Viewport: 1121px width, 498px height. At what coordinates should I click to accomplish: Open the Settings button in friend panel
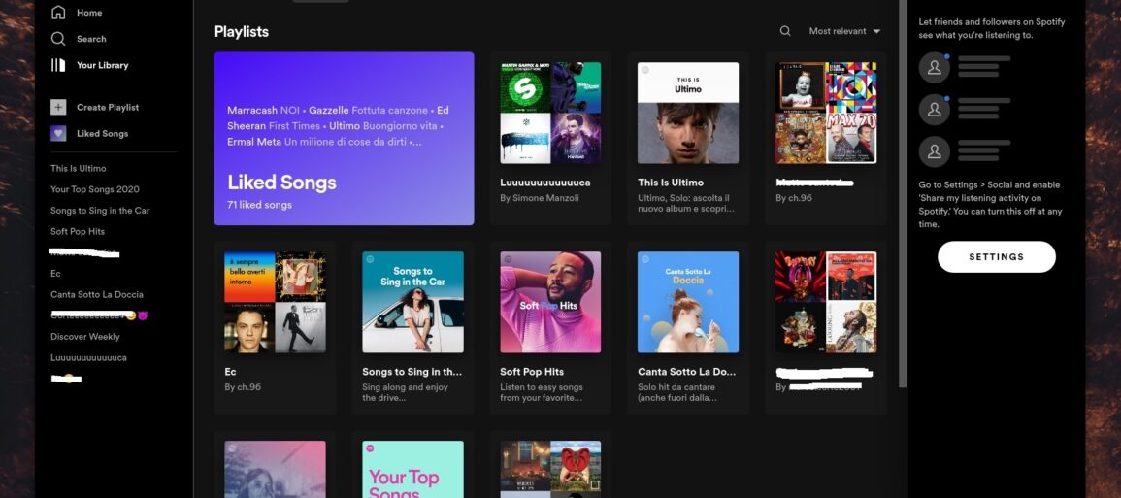tap(996, 257)
